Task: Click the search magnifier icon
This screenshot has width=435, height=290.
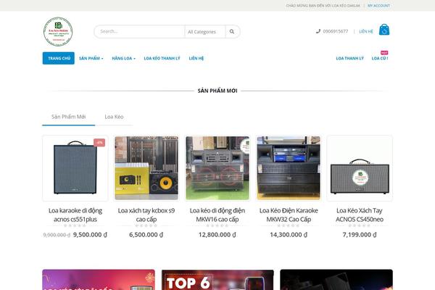Action: click(232, 32)
